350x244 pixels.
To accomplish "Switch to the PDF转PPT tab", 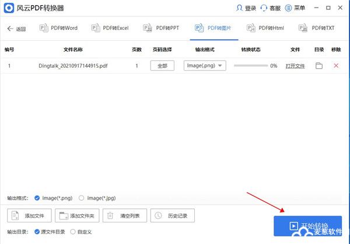I will [x=161, y=28].
